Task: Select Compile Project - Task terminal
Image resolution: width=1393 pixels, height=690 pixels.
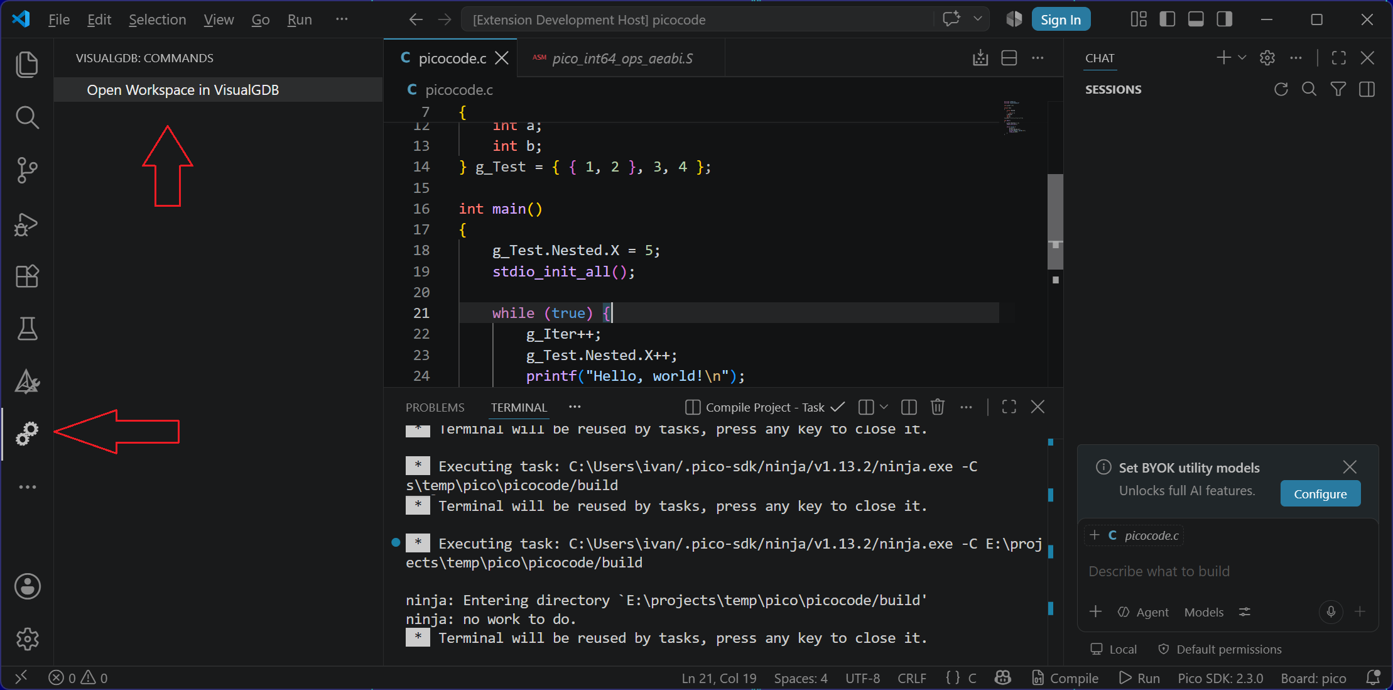Action: tap(765, 407)
